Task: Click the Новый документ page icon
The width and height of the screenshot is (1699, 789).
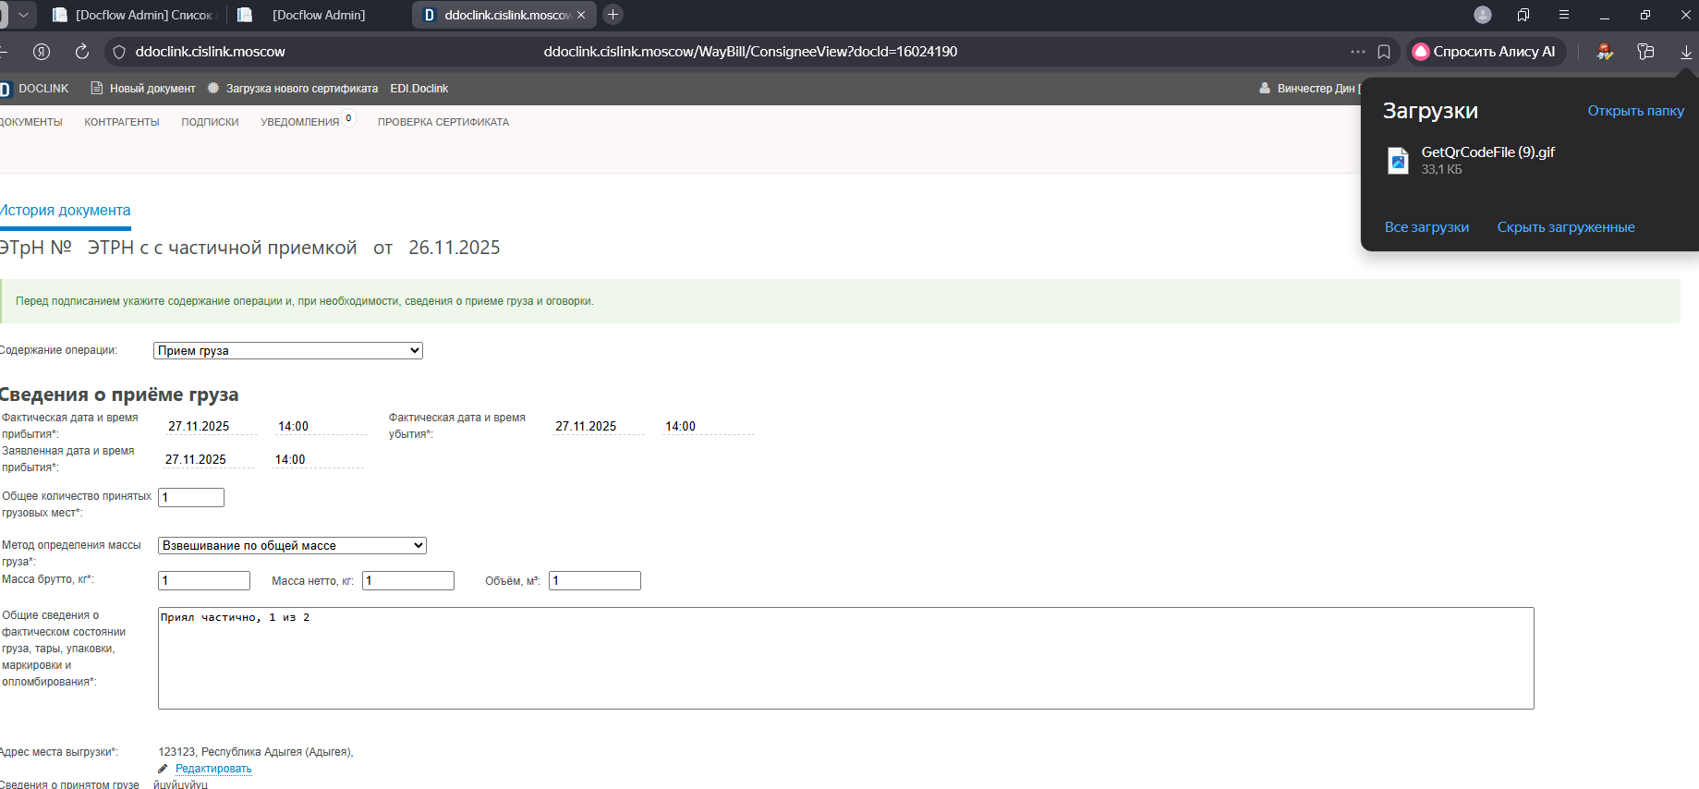Action: [x=96, y=88]
